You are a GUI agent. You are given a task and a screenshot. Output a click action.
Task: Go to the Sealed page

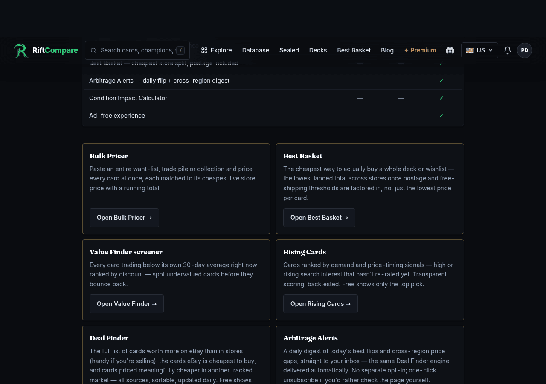(289, 50)
